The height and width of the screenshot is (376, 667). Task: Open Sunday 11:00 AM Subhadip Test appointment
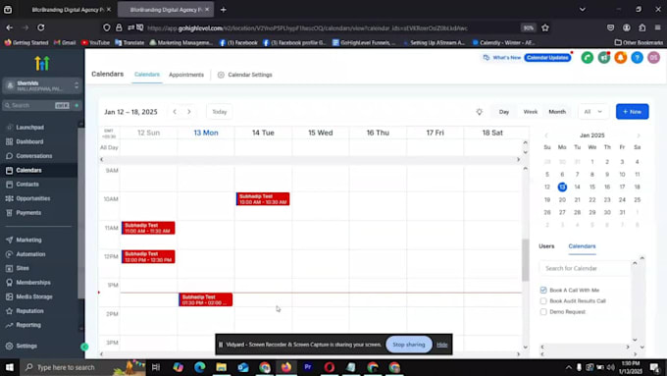(x=148, y=228)
